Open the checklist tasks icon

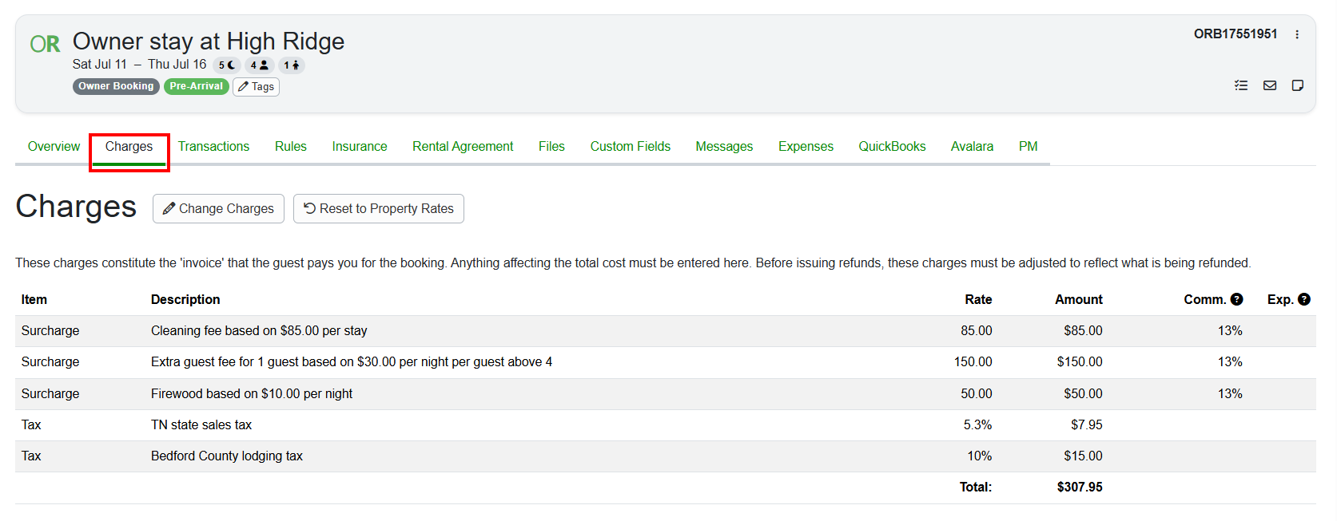click(1241, 85)
